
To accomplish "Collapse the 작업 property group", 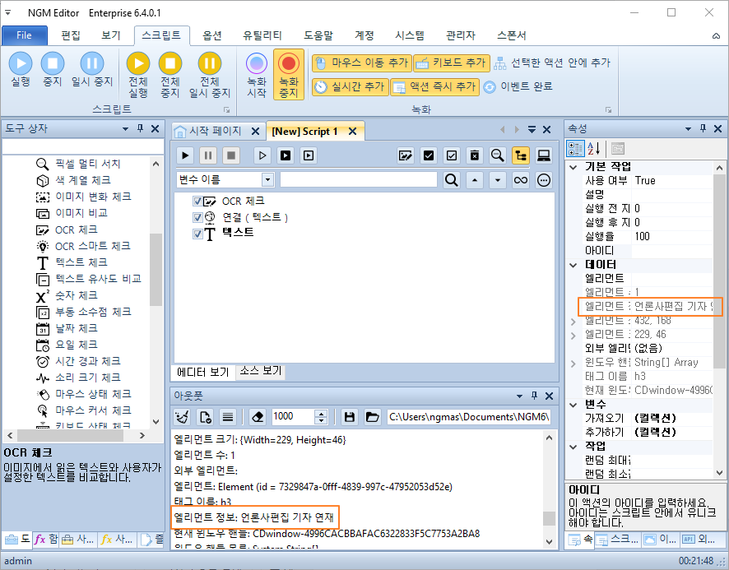I will pos(573,447).
